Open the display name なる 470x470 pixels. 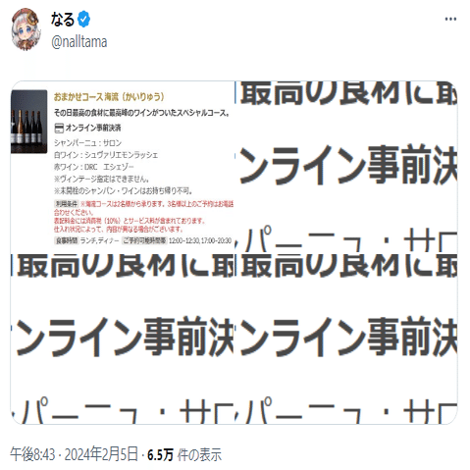63,19
